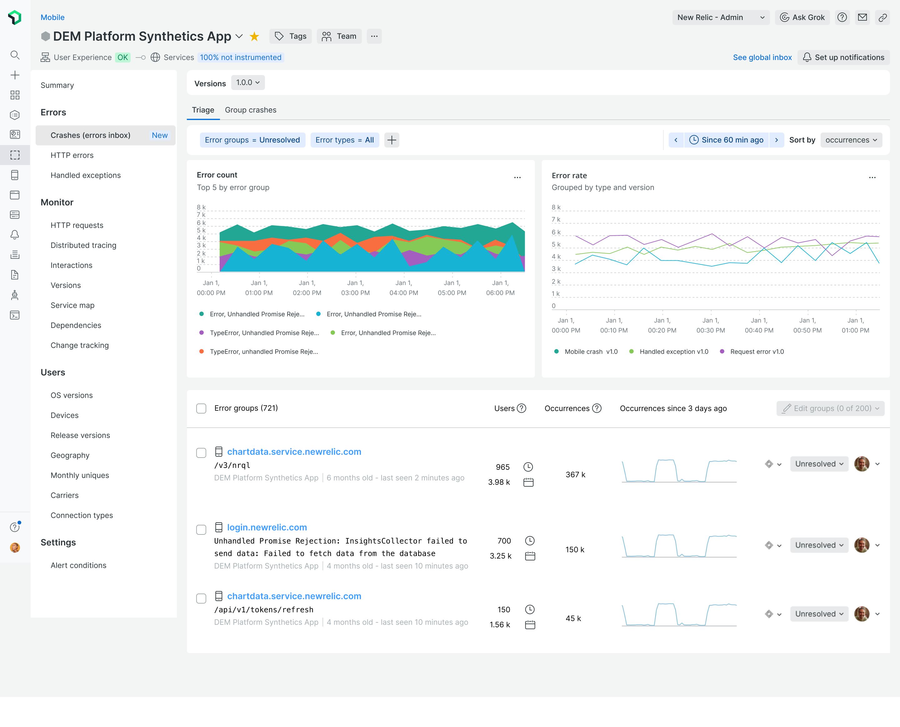Viewport: 900px width, 727px height.
Task: Open Alert conditions under Settings
Action: pyautogui.click(x=78, y=565)
